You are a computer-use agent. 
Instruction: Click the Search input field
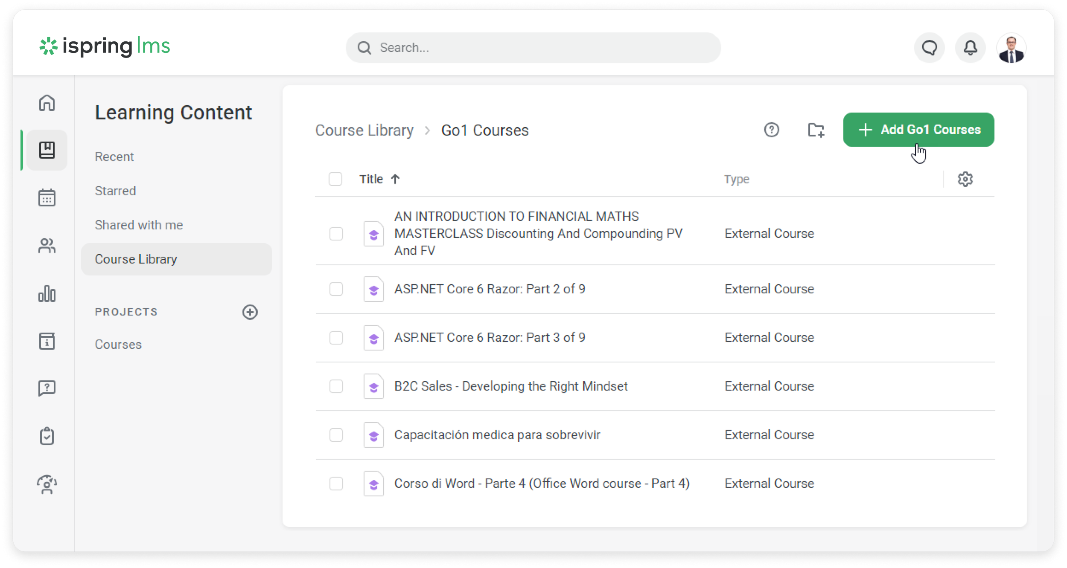click(x=533, y=48)
